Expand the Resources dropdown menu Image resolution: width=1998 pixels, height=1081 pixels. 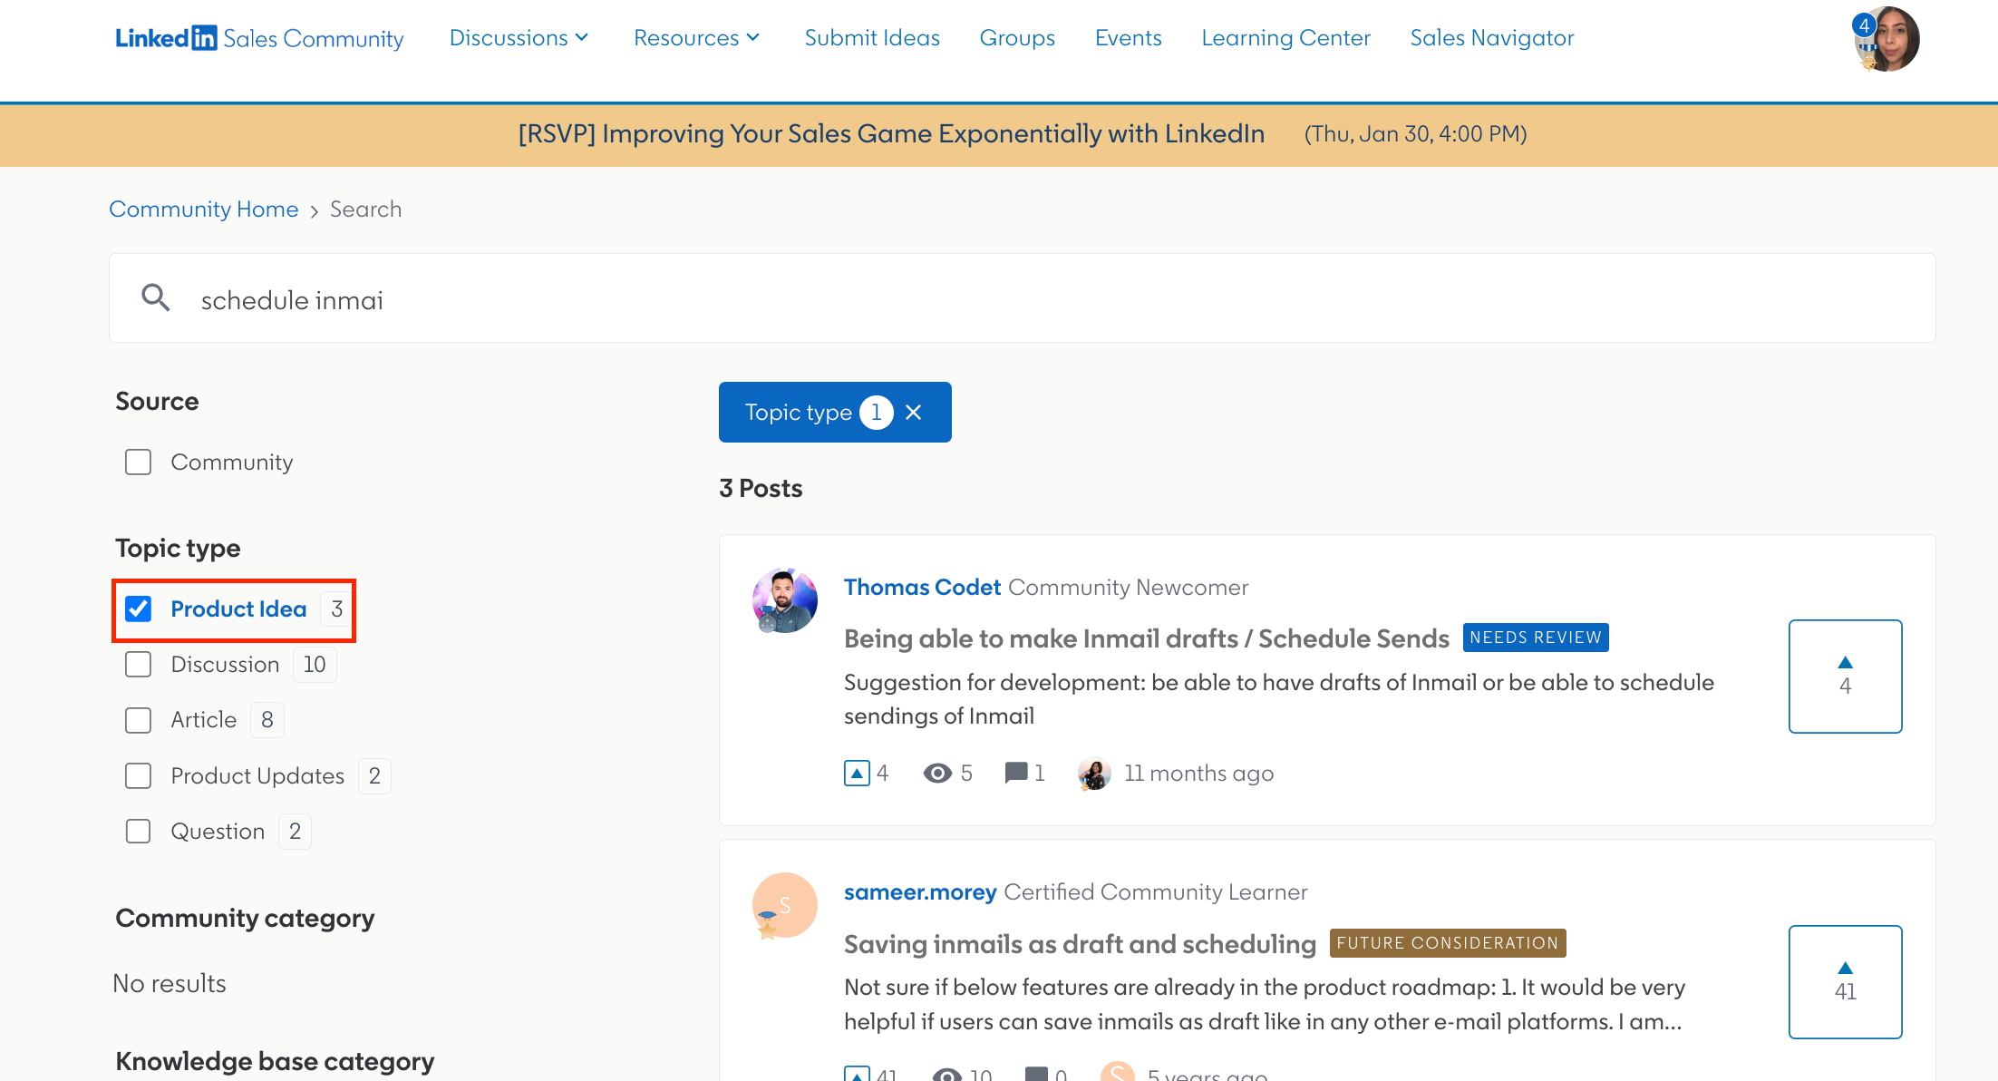(696, 38)
